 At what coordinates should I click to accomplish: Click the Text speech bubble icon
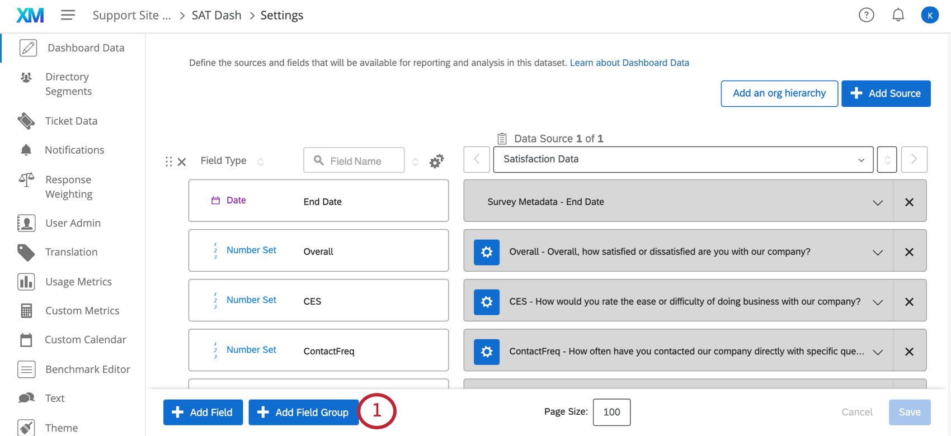coord(26,398)
